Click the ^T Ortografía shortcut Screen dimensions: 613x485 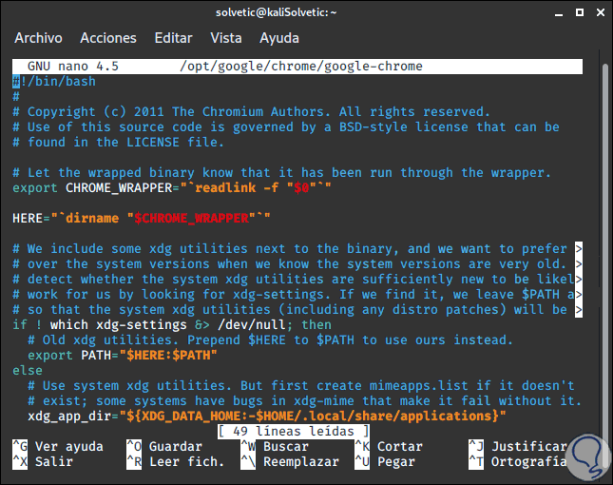[518, 461]
